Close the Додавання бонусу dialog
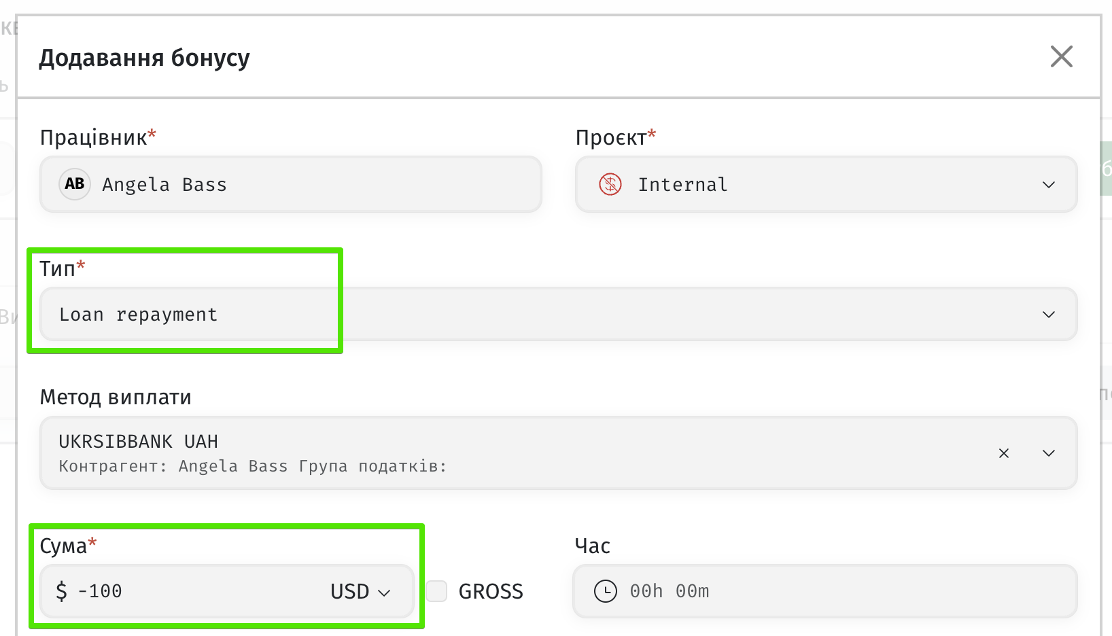 point(1061,56)
